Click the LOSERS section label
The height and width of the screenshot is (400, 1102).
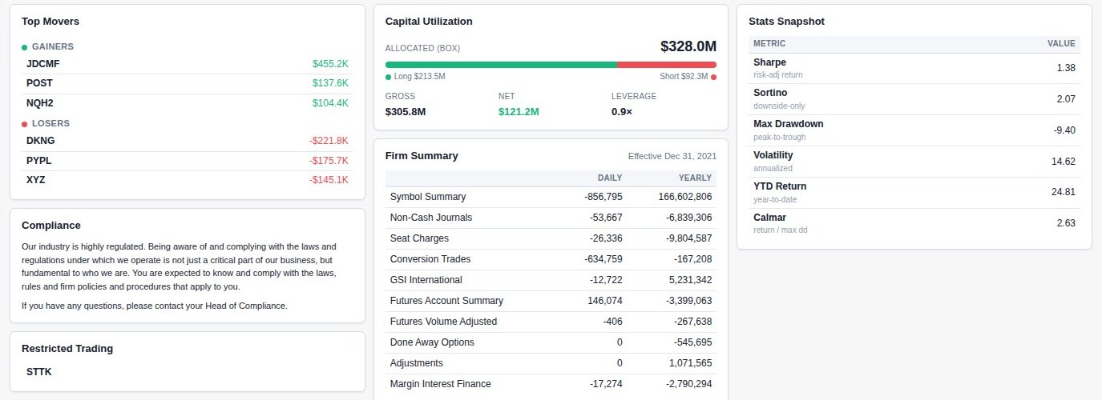point(50,123)
